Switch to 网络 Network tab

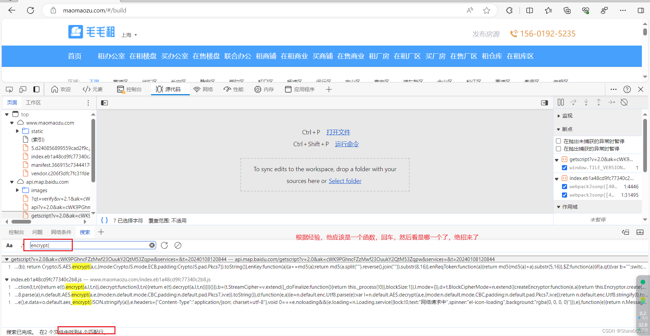pyautogui.click(x=203, y=89)
